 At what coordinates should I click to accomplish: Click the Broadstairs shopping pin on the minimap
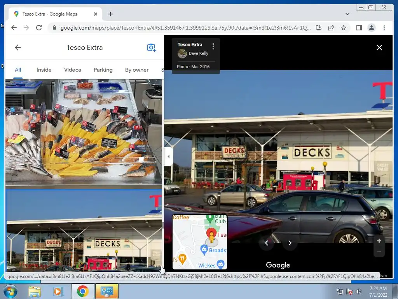pos(204,250)
